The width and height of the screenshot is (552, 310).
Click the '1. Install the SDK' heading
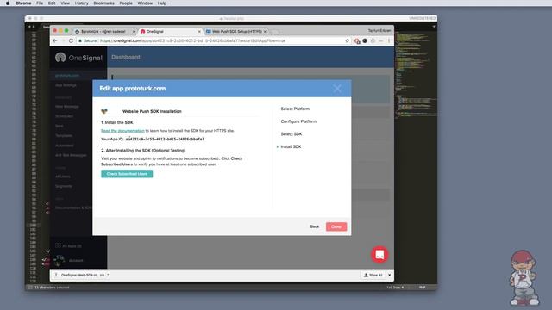point(117,122)
